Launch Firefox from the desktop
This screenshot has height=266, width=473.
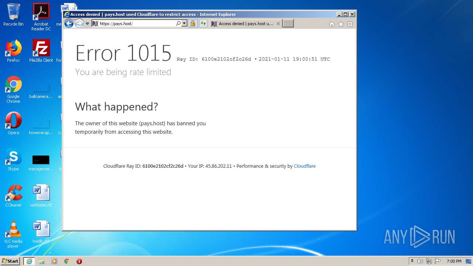13,51
